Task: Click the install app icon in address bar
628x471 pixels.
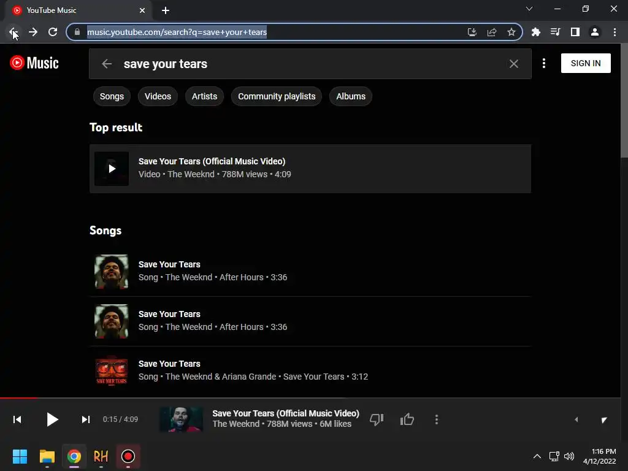Action: [472, 32]
